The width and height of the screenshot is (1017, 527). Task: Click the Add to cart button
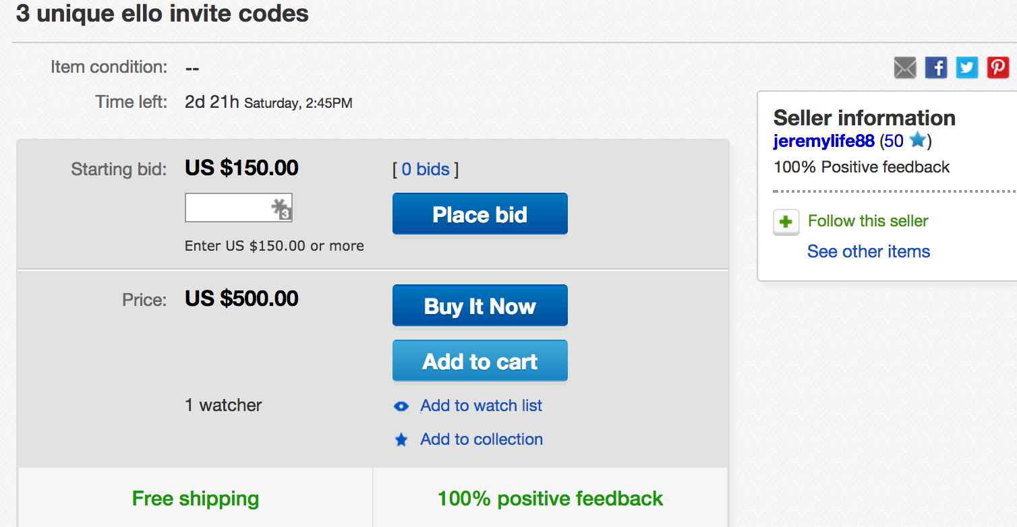(x=480, y=361)
